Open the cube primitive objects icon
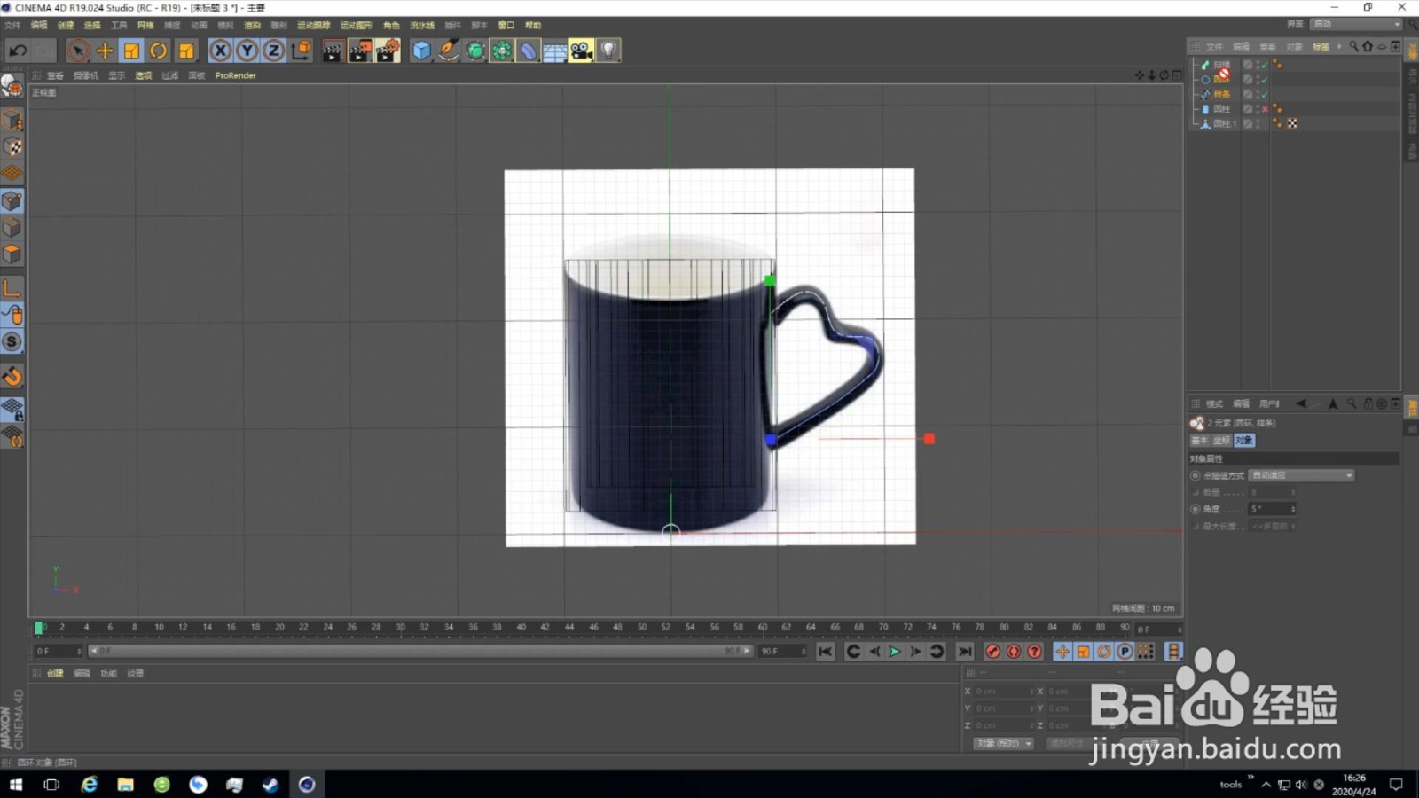 point(421,51)
